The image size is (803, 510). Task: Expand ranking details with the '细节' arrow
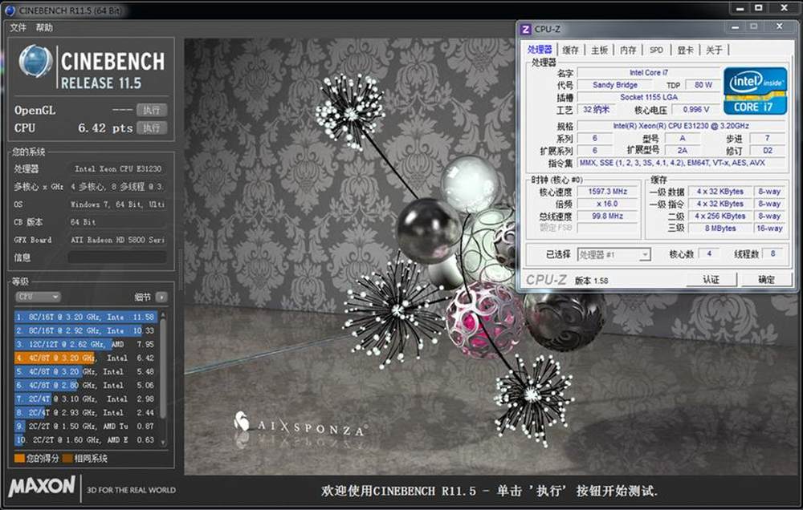tap(161, 297)
